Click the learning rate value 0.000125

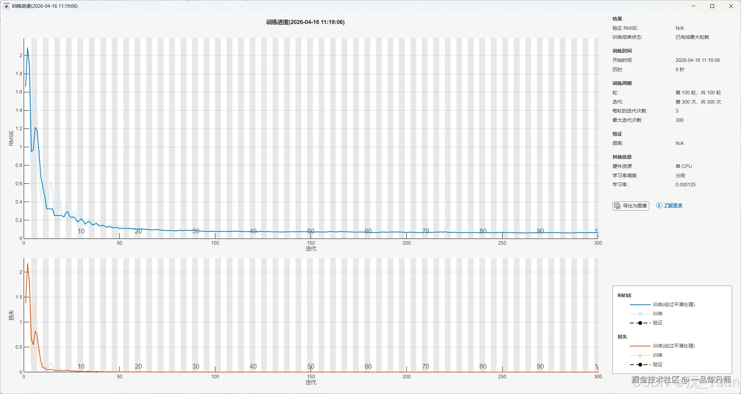[685, 185]
